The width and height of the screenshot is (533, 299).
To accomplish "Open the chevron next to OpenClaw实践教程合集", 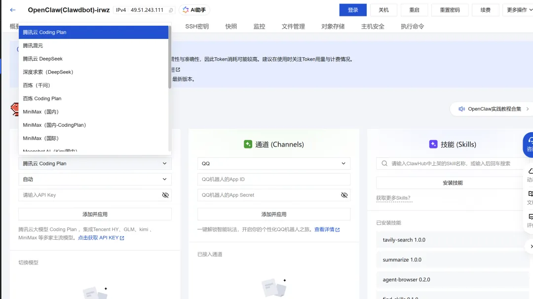I will tap(528, 109).
